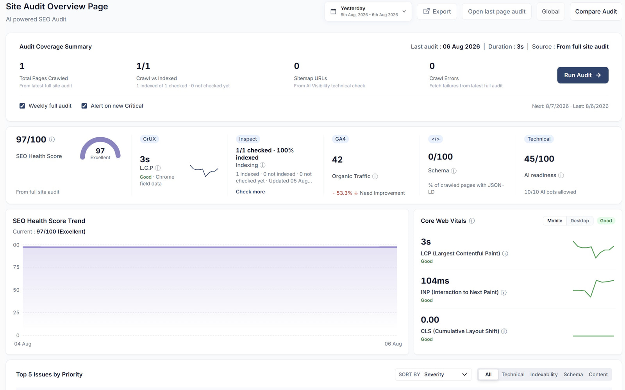Open the Check more link
Viewport: 625px width, 390px height.
point(250,192)
